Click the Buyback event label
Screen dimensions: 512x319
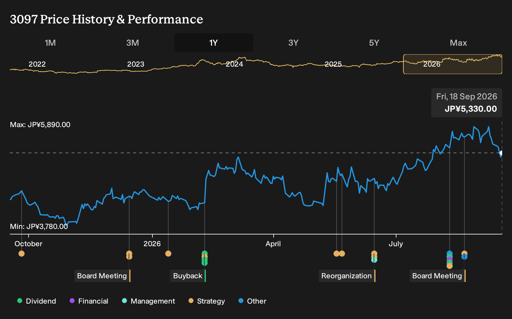(x=188, y=276)
